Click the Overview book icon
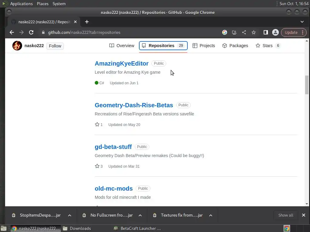Image resolution: width=310 pixels, height=232 pixels. coord(112,46)
